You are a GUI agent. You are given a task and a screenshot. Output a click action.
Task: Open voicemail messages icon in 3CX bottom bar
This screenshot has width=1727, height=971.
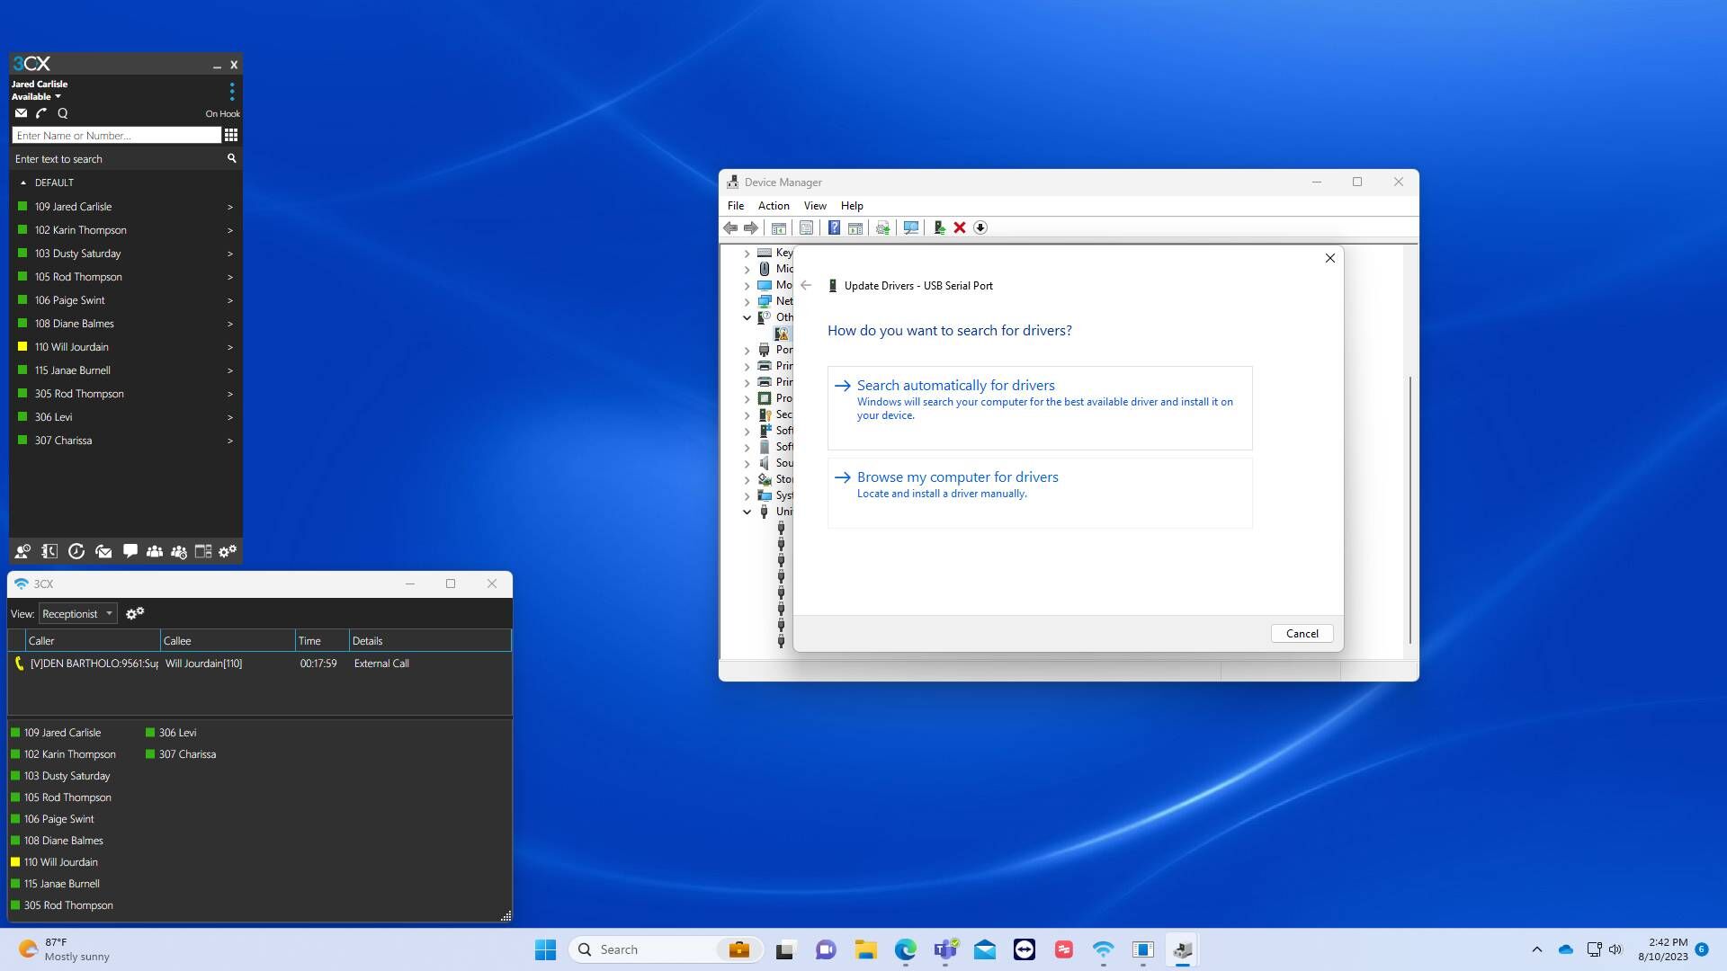[x=103, y=551]
